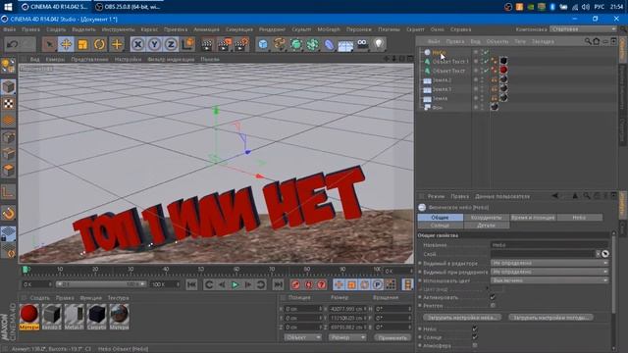Open Видимый при рендеринге dropdown

point(549,272)
